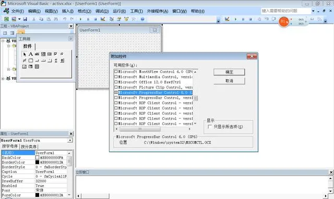
Task: Click the Select Objects arrow tool
Action: [x=25, y=54]
